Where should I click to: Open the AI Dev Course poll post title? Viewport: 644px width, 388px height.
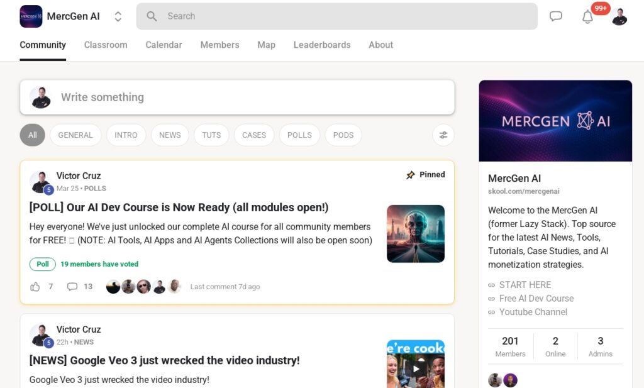point(179,208)
